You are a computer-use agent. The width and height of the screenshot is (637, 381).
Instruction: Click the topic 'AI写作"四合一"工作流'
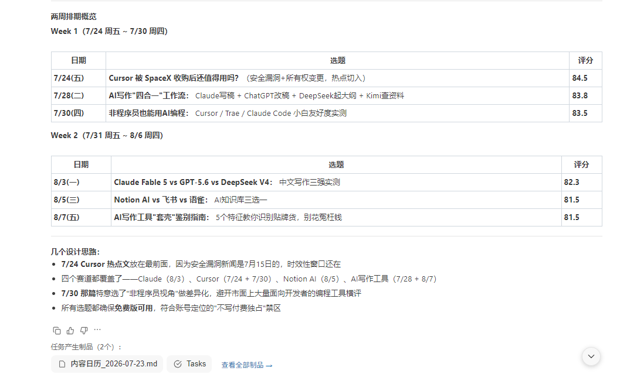(x=148, y=95)
